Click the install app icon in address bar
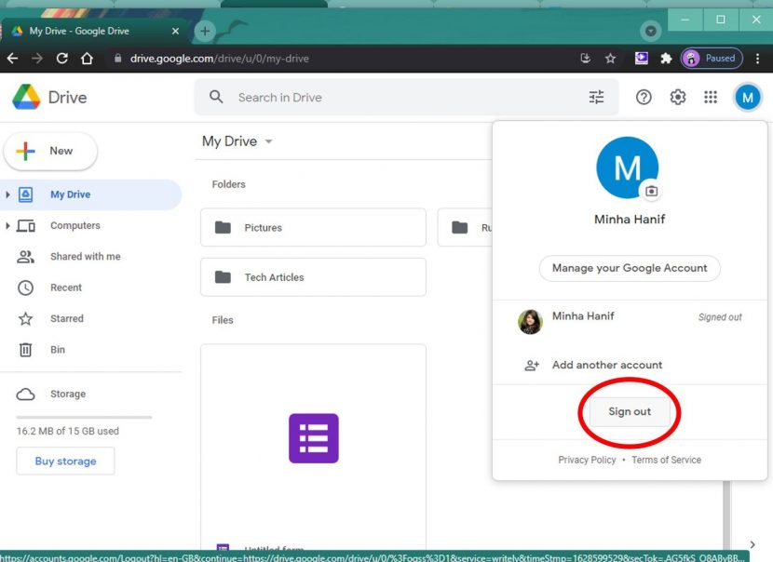The image size is (773, 562). point(585,58)
